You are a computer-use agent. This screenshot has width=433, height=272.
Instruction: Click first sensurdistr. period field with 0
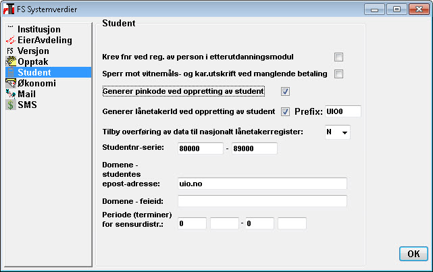coord(192,223)
